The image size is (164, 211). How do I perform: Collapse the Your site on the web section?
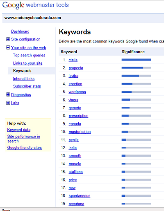[x=8, y=47]
